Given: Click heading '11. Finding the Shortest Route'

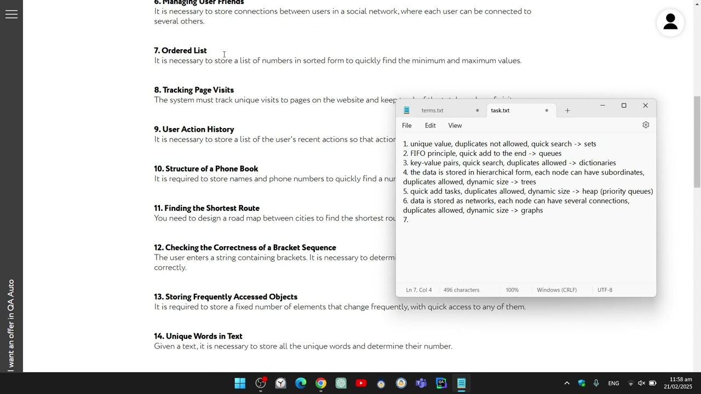Looking at the screenshot, I should pyautogui.click(x=206, y=208).
